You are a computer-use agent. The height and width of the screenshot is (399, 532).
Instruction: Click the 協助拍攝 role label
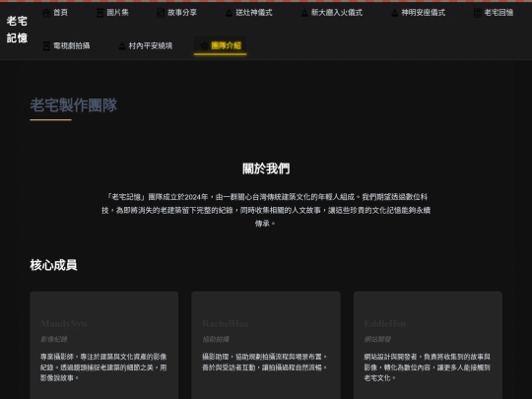216,339
